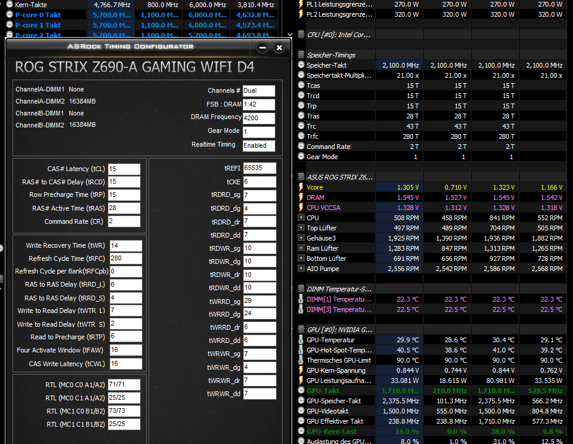This screenshot has height=444, width=573.
Task: Click the RAS# to CAS# Delay (tRCD) field
Action: click(124, 182)
